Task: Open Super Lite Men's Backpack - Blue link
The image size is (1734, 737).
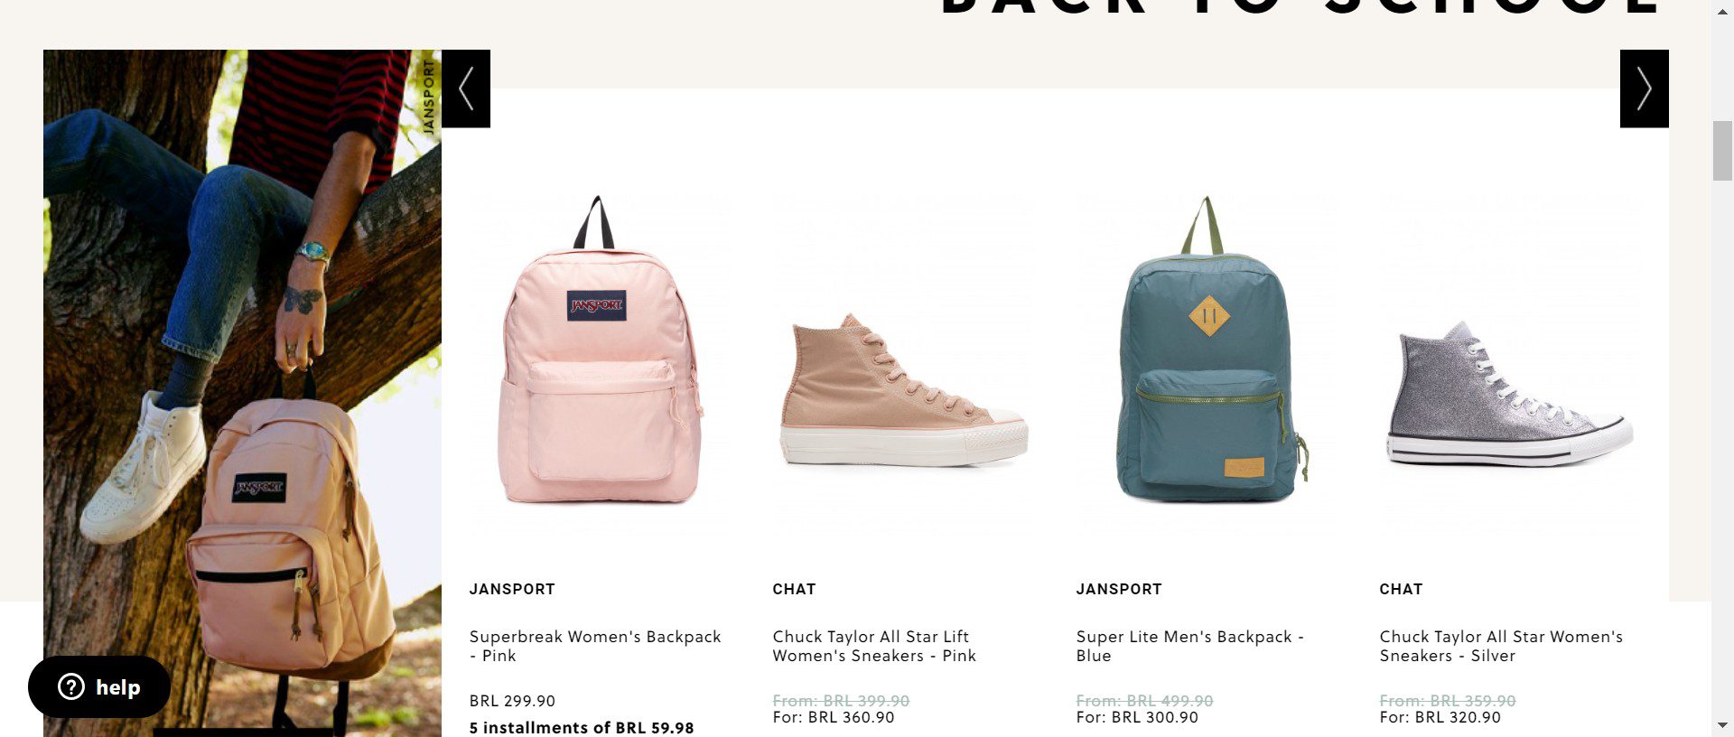Action: (x=1190, y=646)
